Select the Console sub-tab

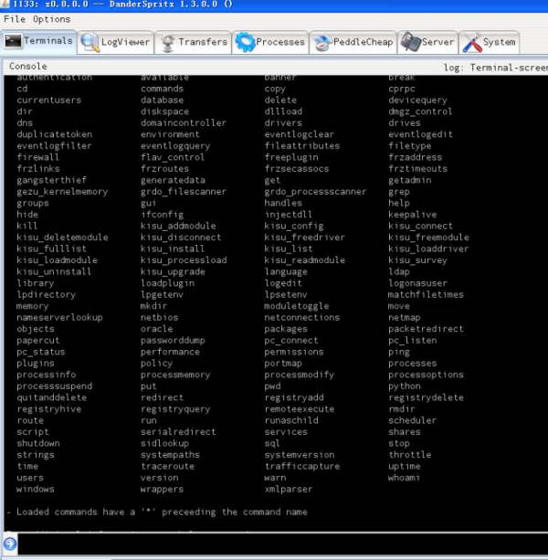[27, 67]
